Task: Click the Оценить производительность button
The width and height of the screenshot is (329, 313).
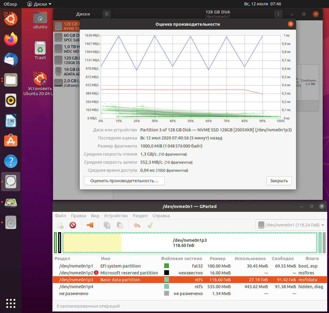Action: click(124, 181)
